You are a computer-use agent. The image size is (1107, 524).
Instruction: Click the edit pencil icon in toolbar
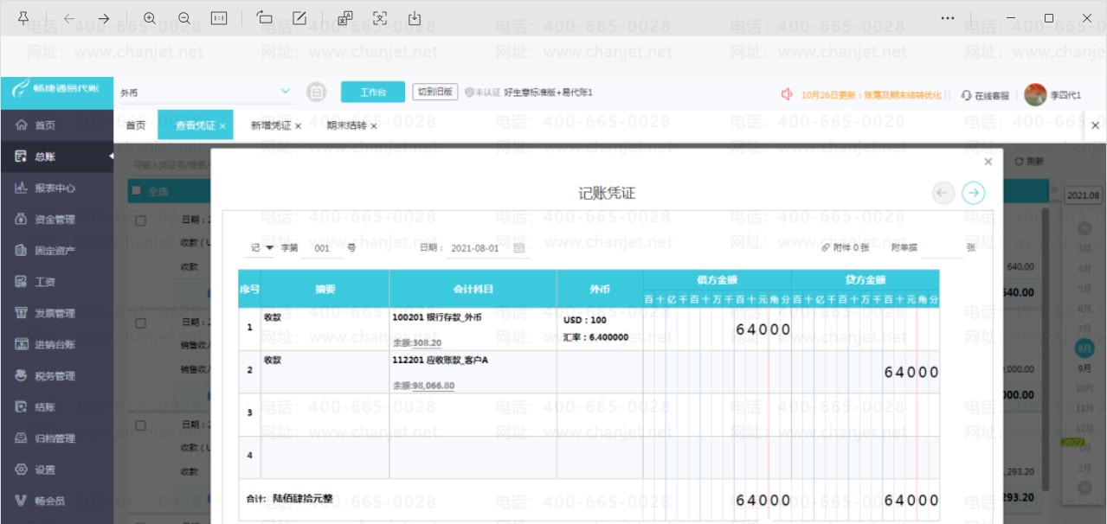coord(299,18)
